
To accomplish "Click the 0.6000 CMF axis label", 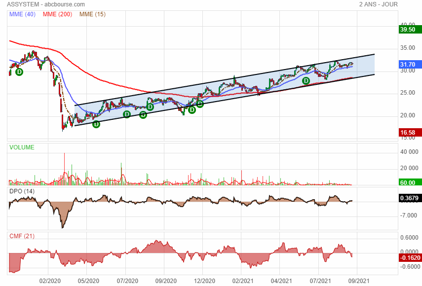I will 409,238.
